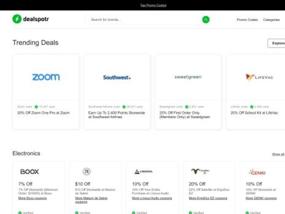Click More Maison de Sabre coupons link
The width and height of the screenshot is (285, 214).
pyautogui.click(x=91, y=200)
